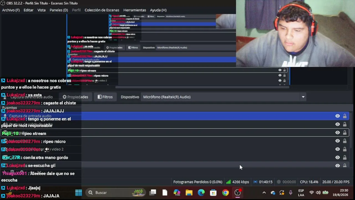Viewport: 355px width, 200px height.
Task: Open the Herramientas menu
Action: [135, 10]
